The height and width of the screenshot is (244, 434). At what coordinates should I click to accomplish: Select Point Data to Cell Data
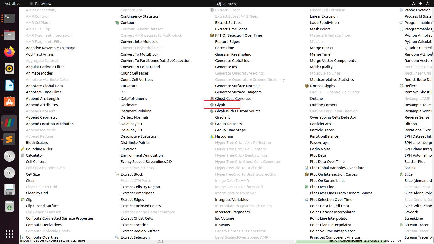pos(329,206)
